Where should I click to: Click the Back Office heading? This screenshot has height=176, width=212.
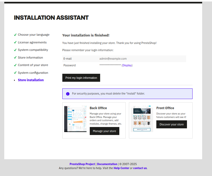point(98,108)
